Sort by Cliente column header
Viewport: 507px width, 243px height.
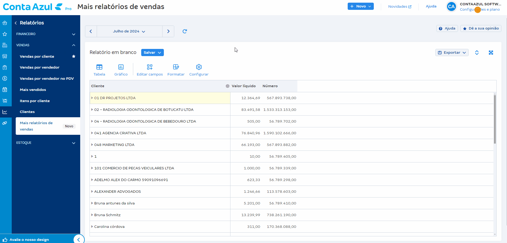coord(98,86)
